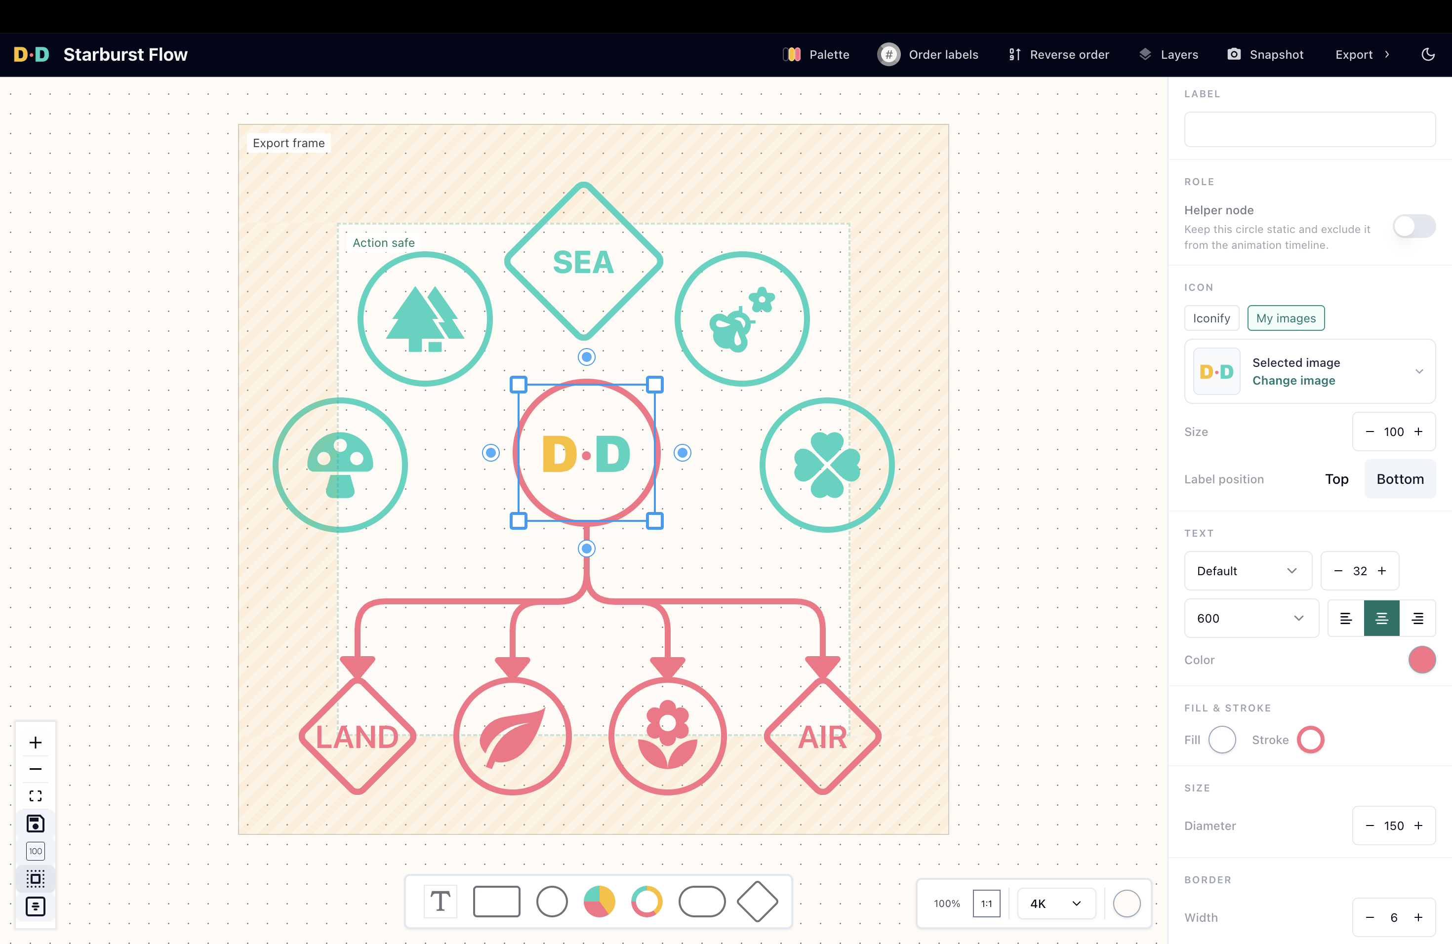Zoom out with the minus icon
Image resolution: width=1452 pixels, height=944 pixels.
[36, 769]
